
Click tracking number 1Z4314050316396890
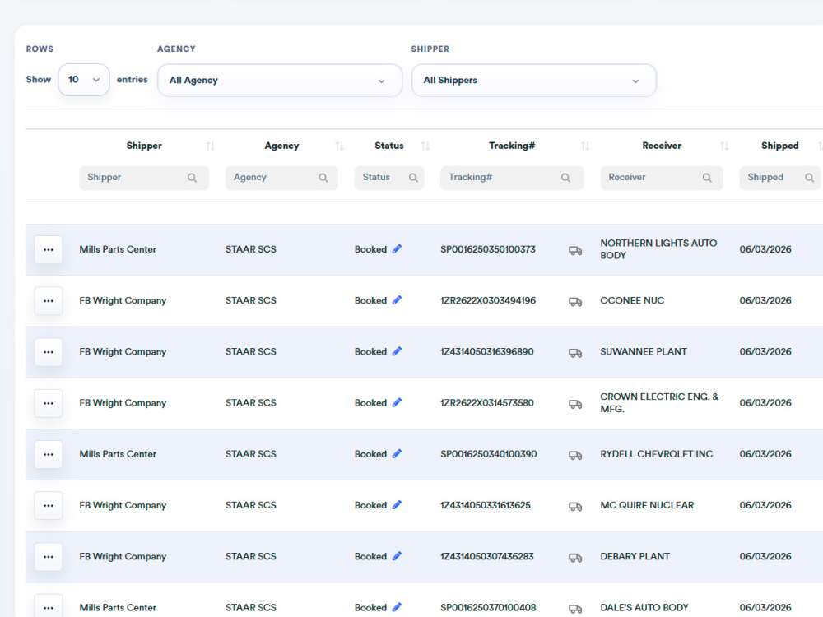click(487, 351)
